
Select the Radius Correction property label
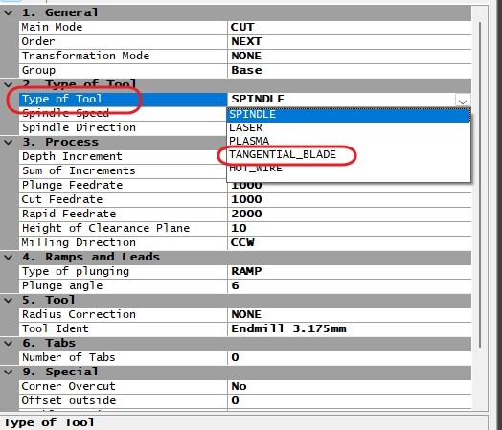79,314
